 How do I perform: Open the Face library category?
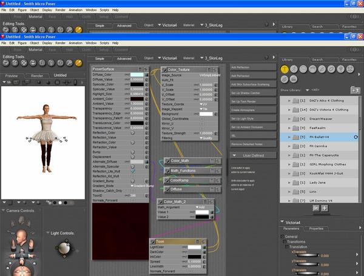tap(303, 69)
